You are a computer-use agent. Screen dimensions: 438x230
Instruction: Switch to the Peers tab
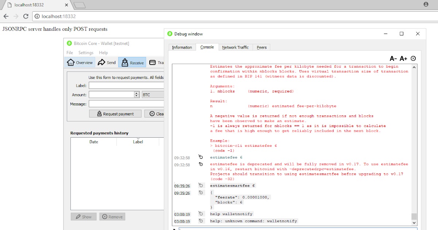[262, 47]
